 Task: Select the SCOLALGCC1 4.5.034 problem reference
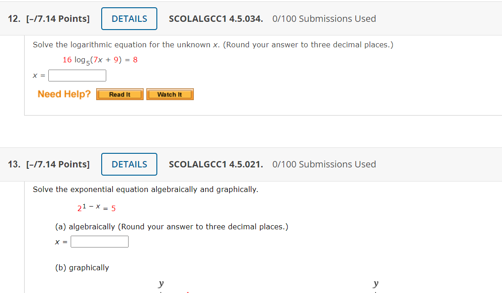[x=215, y=19]
